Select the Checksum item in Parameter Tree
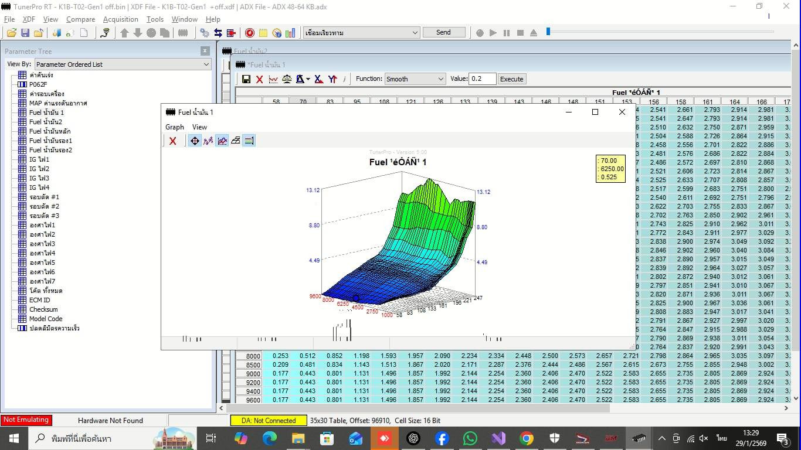801x450 pixels. [x=43, y=309]
